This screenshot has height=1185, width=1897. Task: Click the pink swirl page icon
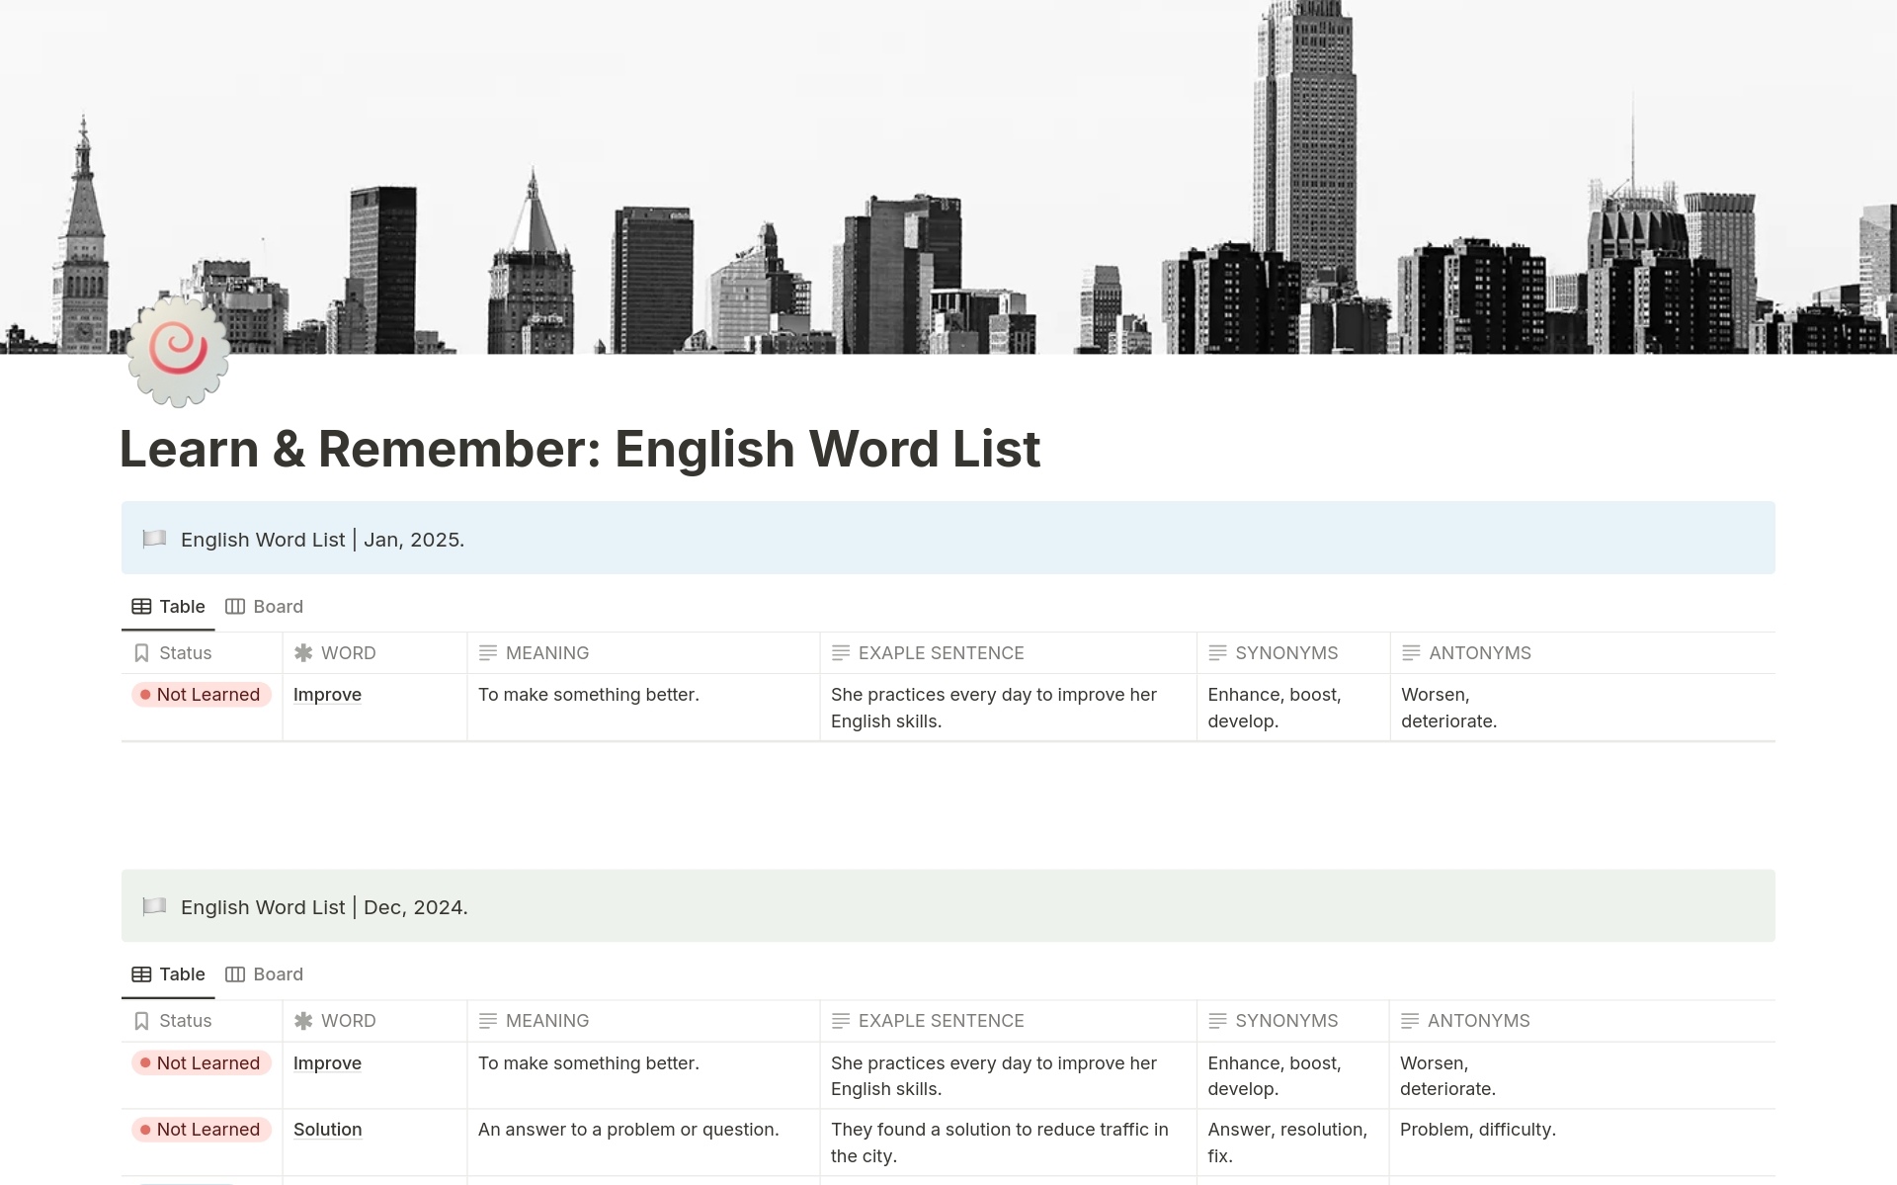pos(179,351)
